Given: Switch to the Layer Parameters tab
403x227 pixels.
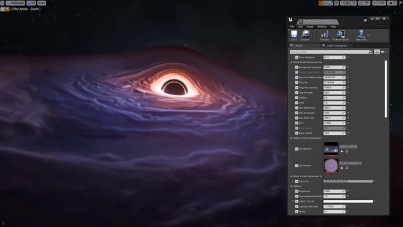Looking at the screenshot, I should [336, 45].
